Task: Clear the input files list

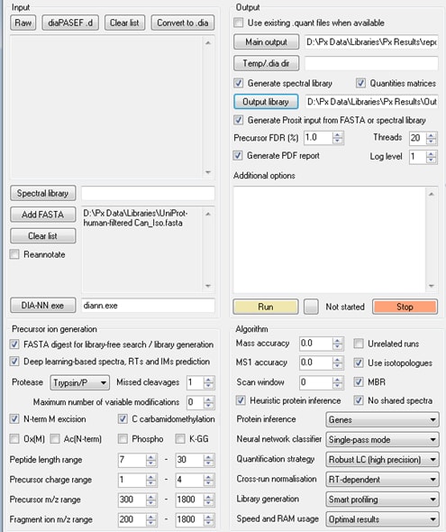Action: click(x=124, y=23)
